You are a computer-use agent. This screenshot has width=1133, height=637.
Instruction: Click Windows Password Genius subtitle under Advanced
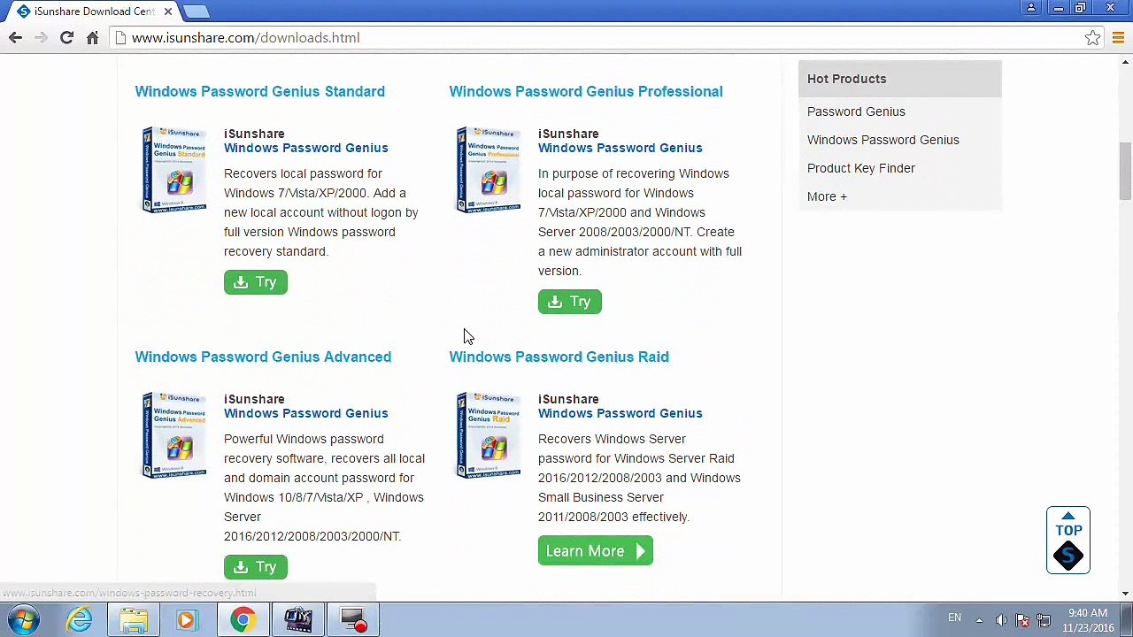(x=305, y=413)
